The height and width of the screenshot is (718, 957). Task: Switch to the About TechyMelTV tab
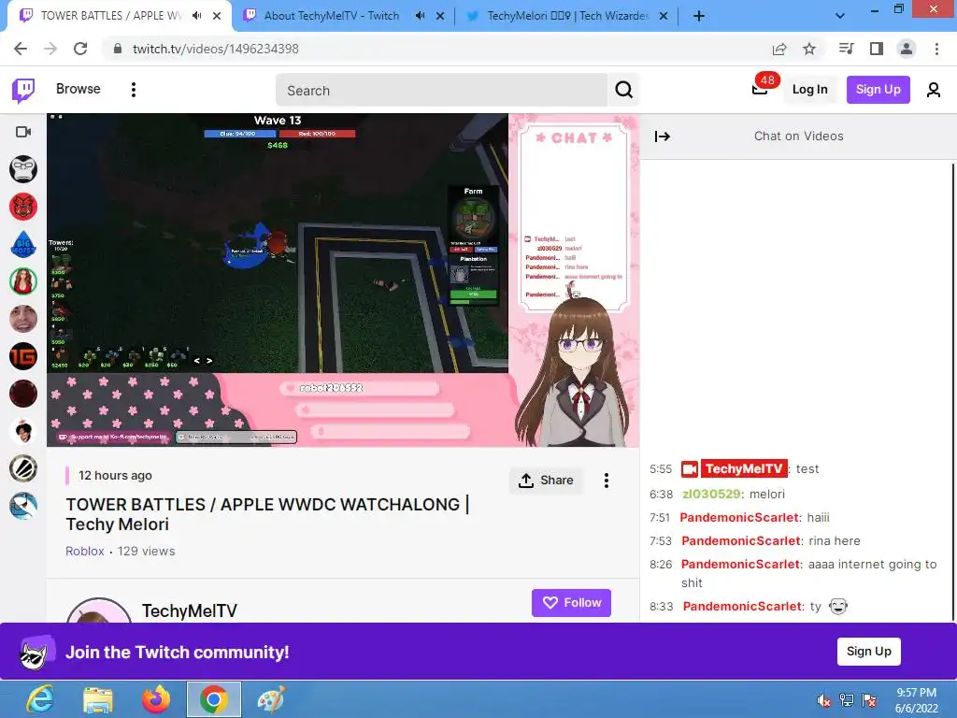click(331, 16)
